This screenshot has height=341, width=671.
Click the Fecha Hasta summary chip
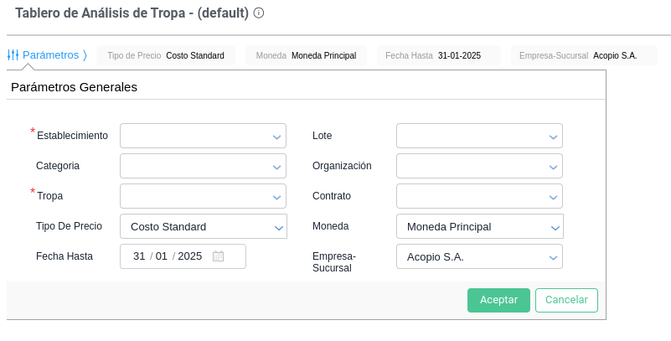point(438,55)
